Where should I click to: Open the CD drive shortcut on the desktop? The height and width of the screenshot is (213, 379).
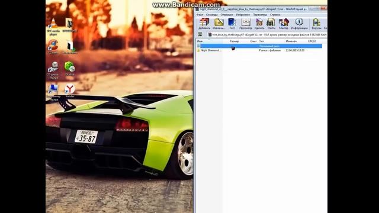(x=53, y=70)
